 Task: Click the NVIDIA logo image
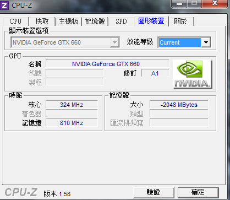(x=193, y=74)
